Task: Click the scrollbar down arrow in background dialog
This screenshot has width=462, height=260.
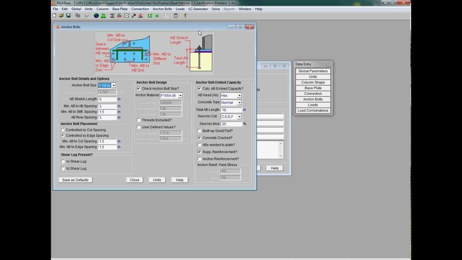Action: click(x=281, y=156)
